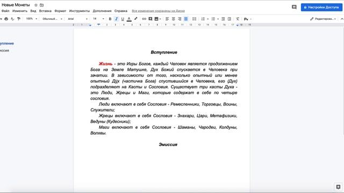Screen dimensions: 344x193
Task: Open the comment history icon
Action: pyautogui.click(x=294, y=7)
